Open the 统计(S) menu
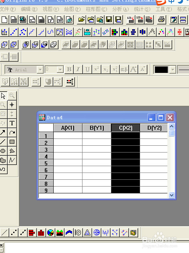Screen dimensions: 189x253 pos(142,9)
